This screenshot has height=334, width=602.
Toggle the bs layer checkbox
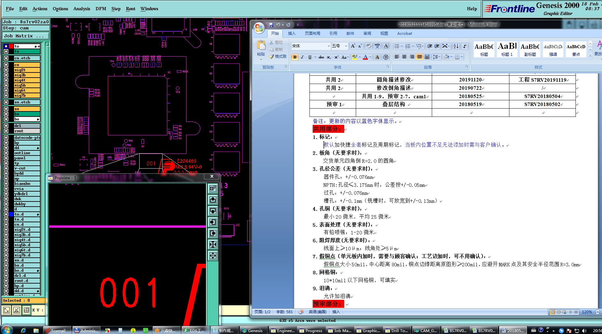[6, 114]
